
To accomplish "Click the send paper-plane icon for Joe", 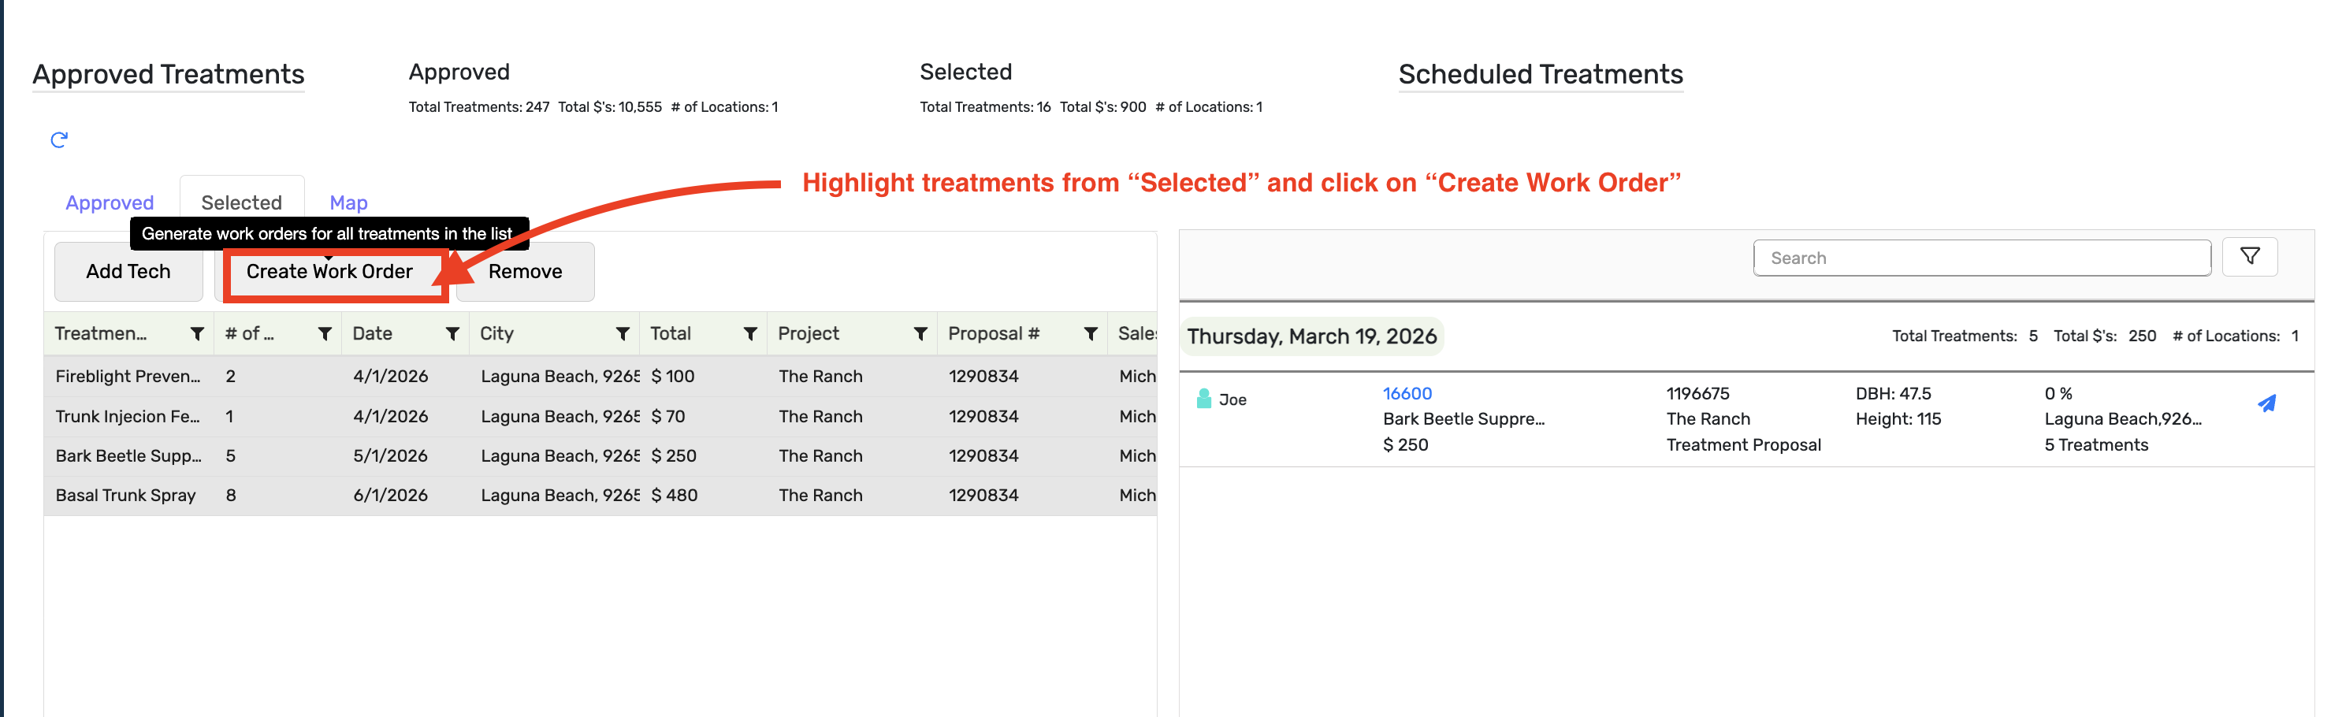I will click(2266, 403).
